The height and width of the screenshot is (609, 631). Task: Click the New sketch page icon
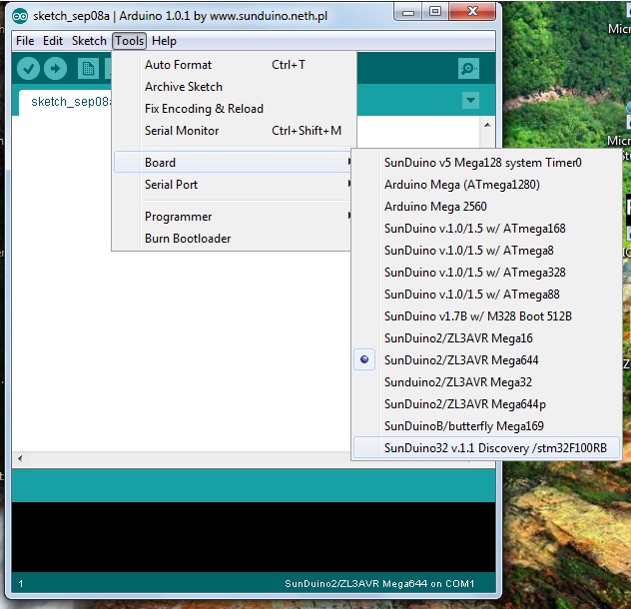tap(88, 69)
